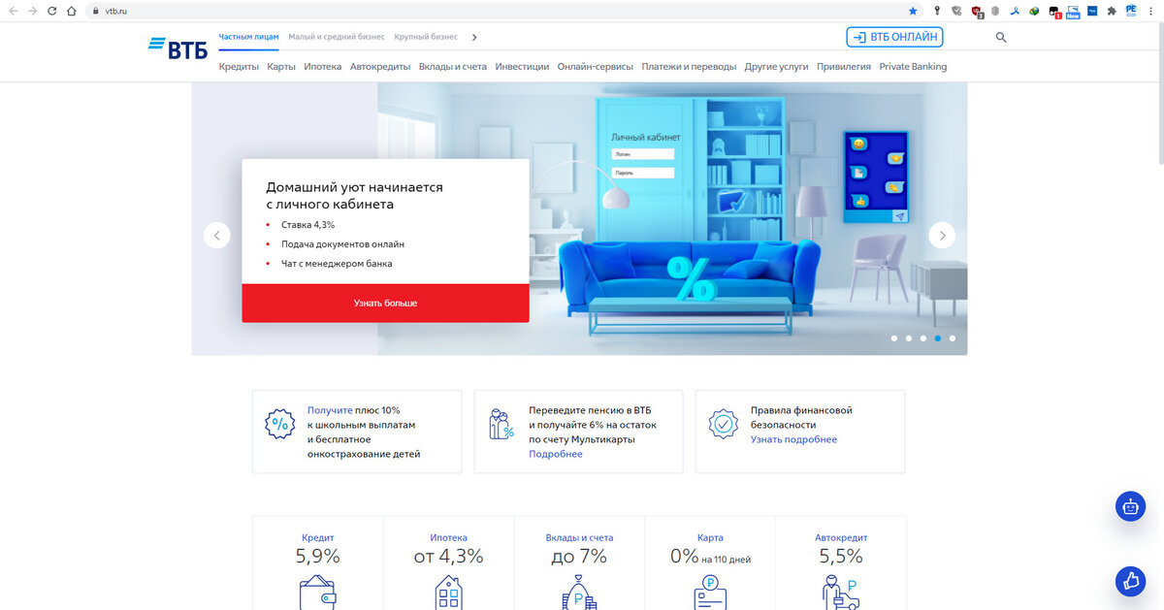Viewport: 1164px width, 610px height.
Task: Click the wallet icon under Кредит
Action: click(317, 593)
